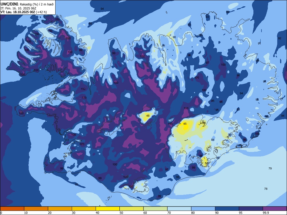Click the "VT: Lau. 18.10.2025 00Z" valid-time line
287x215 pixels.
pos(18,12)
